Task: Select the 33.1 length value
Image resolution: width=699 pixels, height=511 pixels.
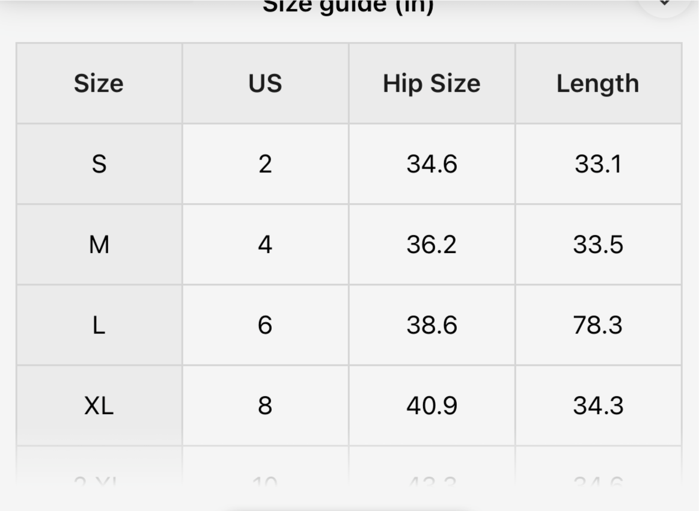Action: [597, 164]
